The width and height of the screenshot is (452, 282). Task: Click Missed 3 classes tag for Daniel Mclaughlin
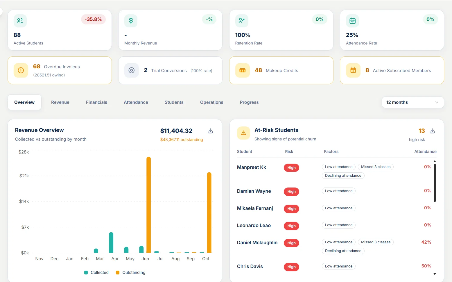[376, 242]
